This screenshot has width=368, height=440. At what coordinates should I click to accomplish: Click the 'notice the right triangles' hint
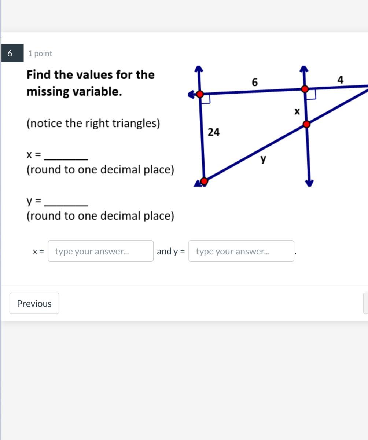93,124
